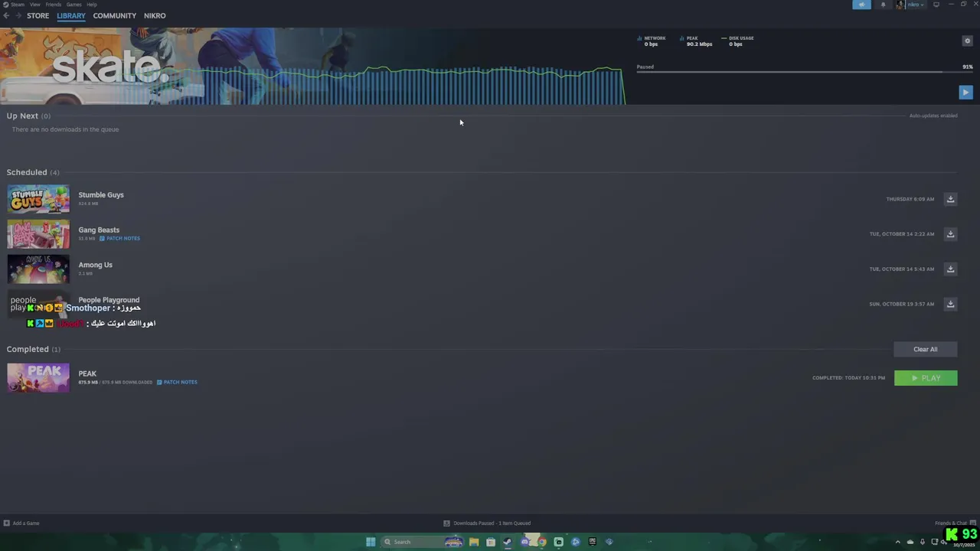Open download settings gear icon
The width and height of the screenshot is (980, 551).
(x=967, y=41)
